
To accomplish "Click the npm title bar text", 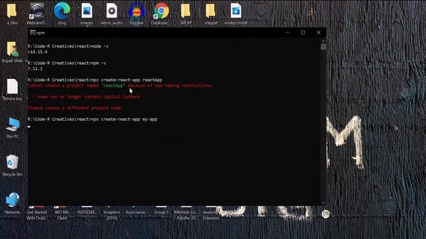I will click(x=41, y=33).
